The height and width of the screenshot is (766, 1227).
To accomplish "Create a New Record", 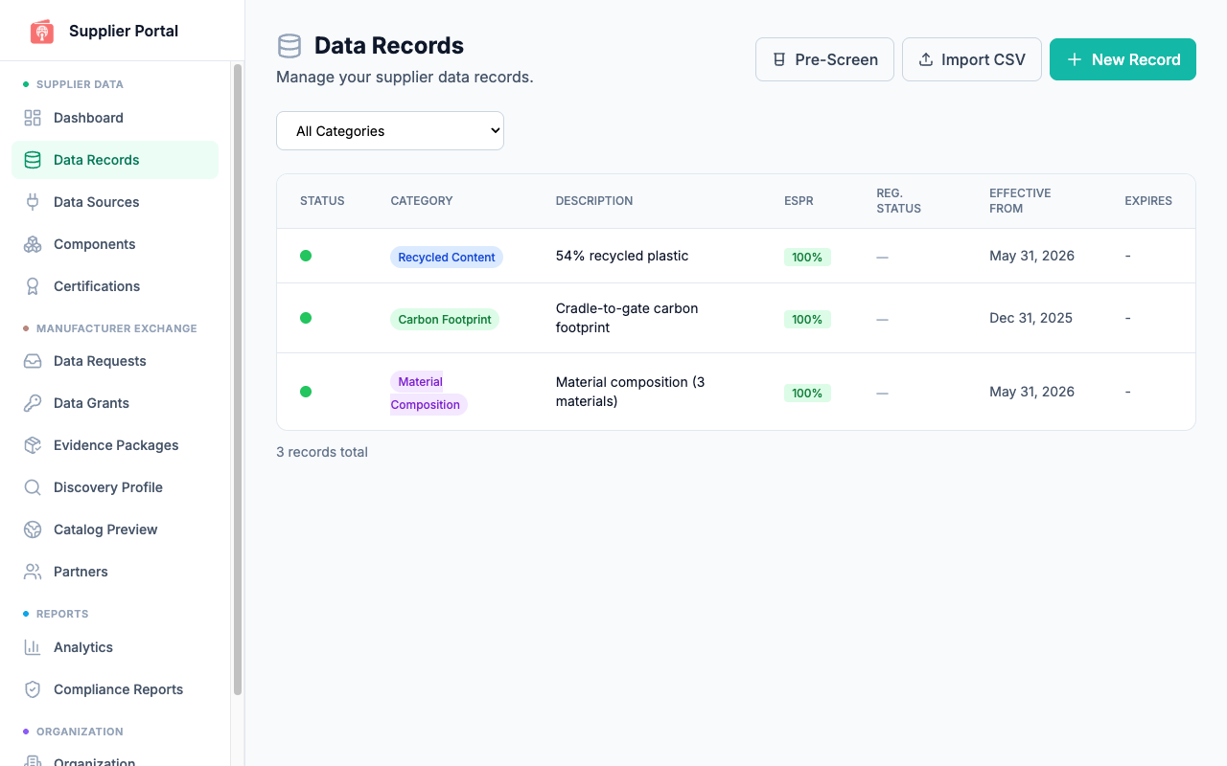I will (x=1123, y=59).
